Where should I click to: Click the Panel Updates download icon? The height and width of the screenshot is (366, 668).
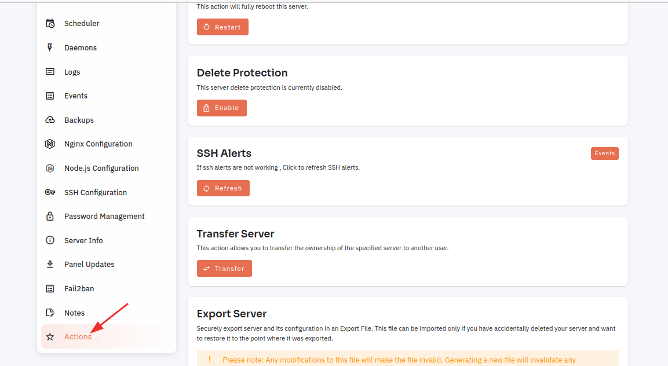pos(50,264)
